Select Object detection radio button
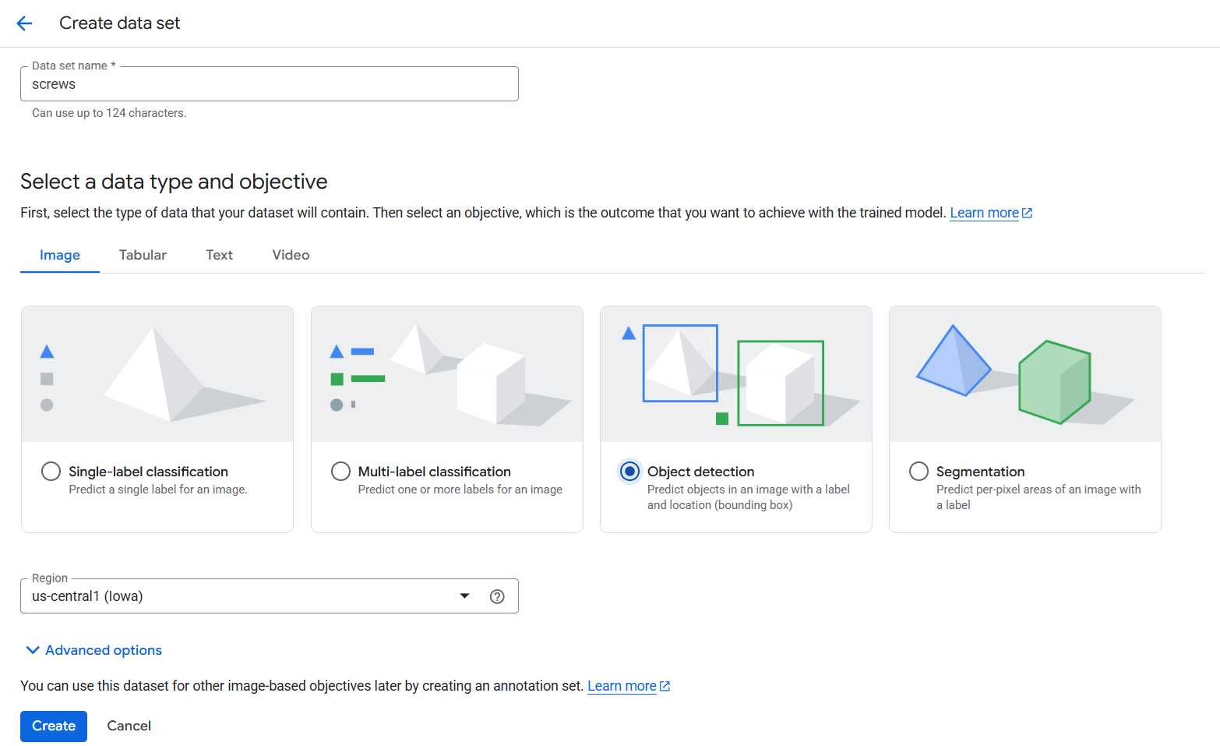 (x=629, y=472)
